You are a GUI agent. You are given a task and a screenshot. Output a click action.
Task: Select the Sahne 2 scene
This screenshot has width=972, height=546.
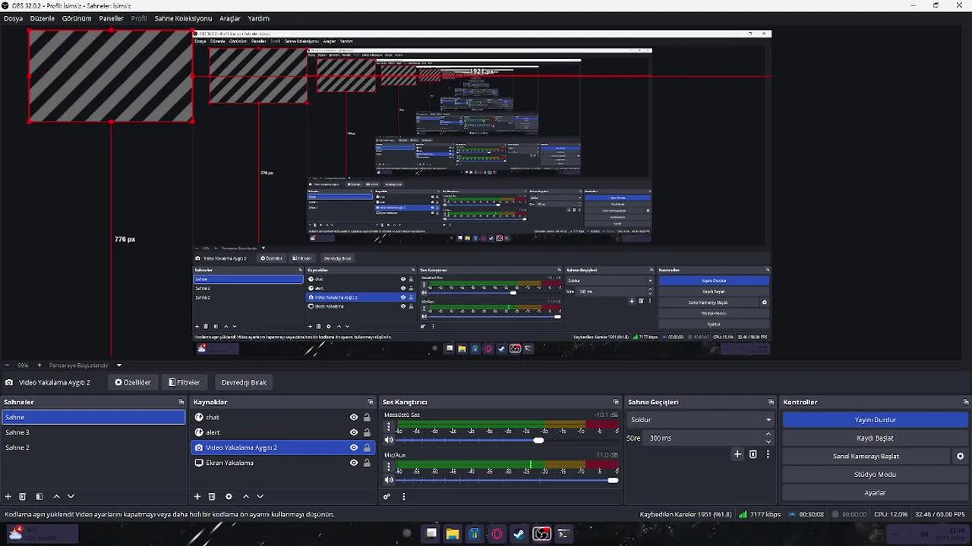pos(93,447)
